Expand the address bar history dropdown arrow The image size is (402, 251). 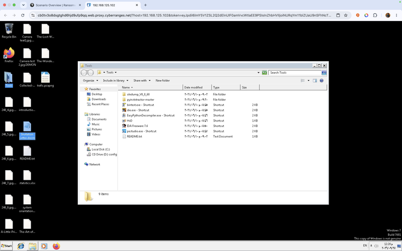tap(258, 73)
